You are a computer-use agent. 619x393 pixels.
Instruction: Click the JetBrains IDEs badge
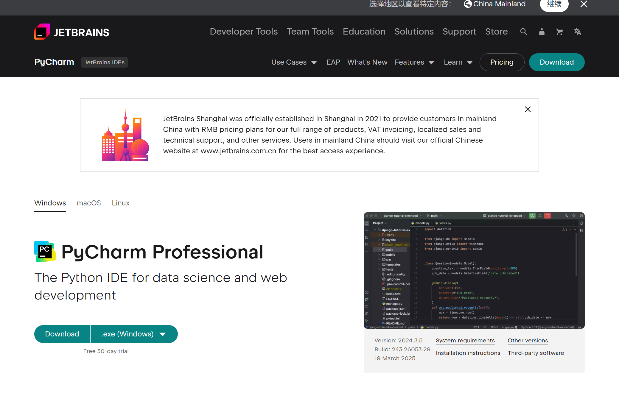pos(105,62)
